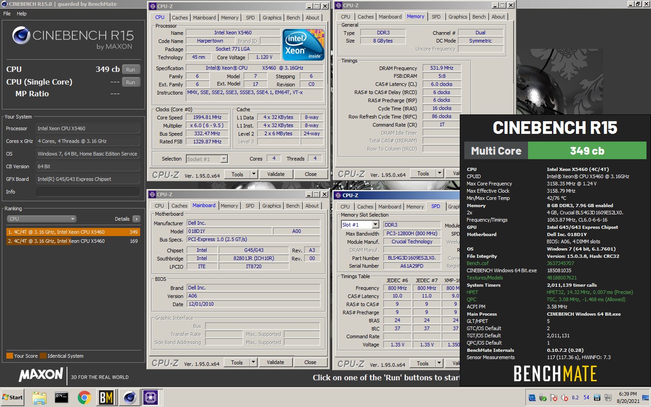Select SPD tab in Memory tab window
The image size is (651, 407).
[436, 17]
